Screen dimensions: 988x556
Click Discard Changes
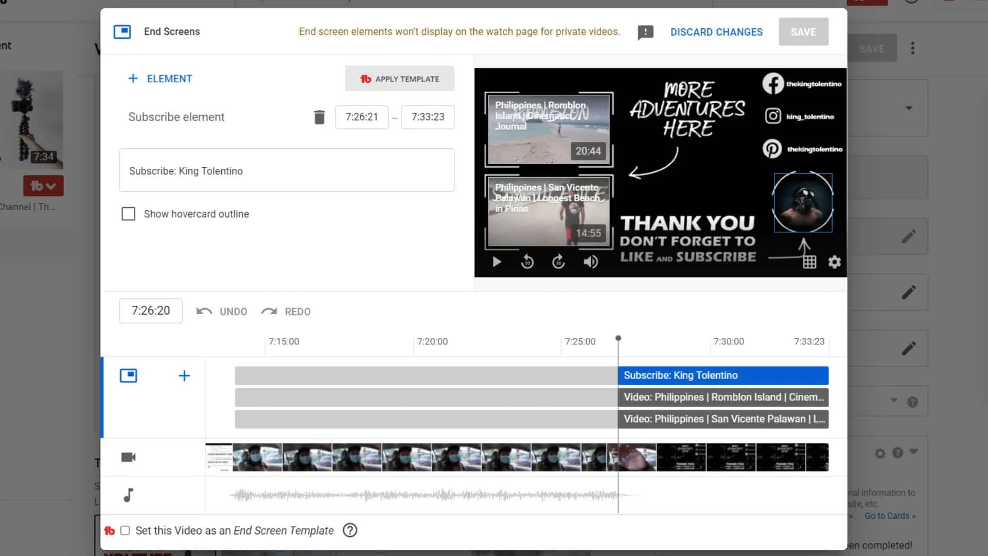(x=716, y=32)
